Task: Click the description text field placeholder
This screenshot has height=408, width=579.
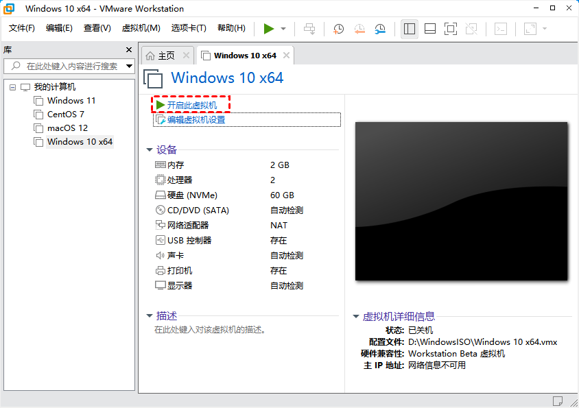Action: (x=210, y=330)
